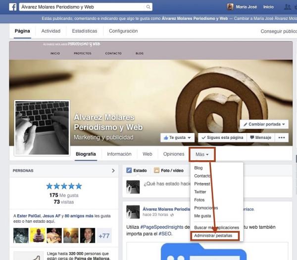Open the PERSONAS panel arrow
The image size is (297, 260).
pyautogui.click(x=113, y=171)
